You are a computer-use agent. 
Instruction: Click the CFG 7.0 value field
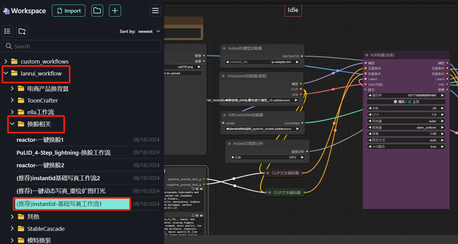click(x=406, y=114)
